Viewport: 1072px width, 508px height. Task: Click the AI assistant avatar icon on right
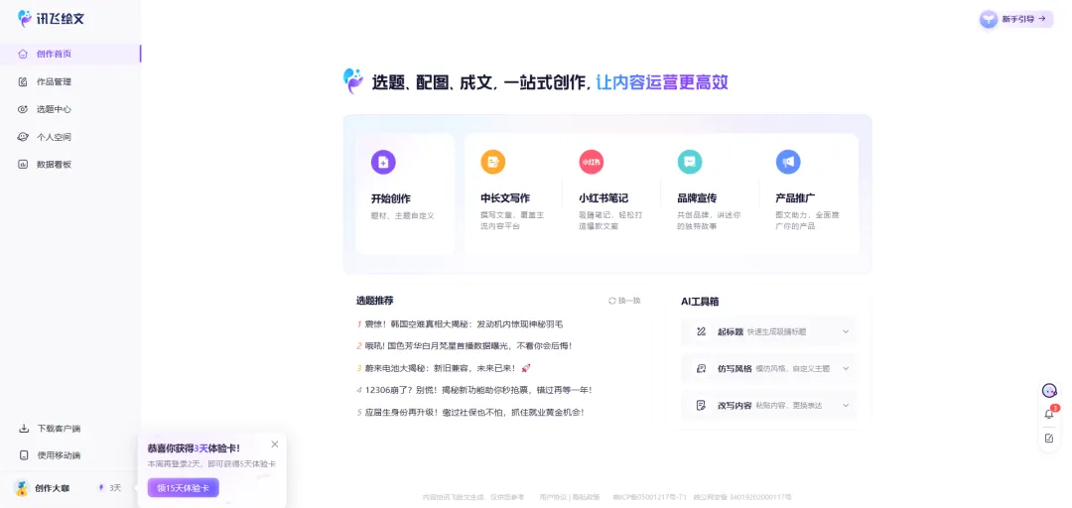1049,391
